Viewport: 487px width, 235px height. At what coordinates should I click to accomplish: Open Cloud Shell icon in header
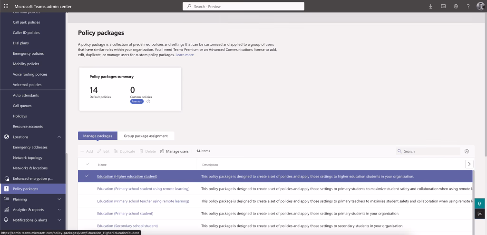443,6
